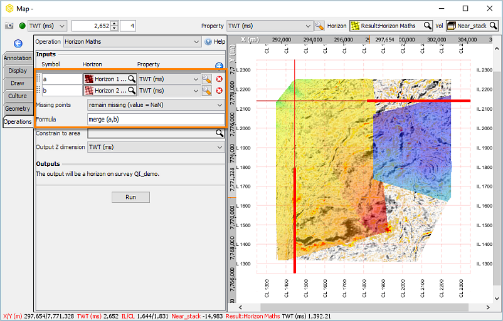Screen dimensions: 503x321
Task: Open property settings for input a
Action: click(x=206, y=79)
